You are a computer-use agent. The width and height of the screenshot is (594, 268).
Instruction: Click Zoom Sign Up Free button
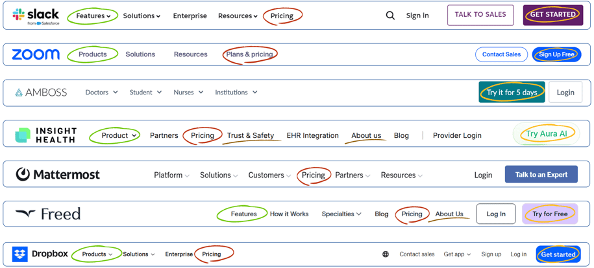pyautogui.click(x=556, y=54)
